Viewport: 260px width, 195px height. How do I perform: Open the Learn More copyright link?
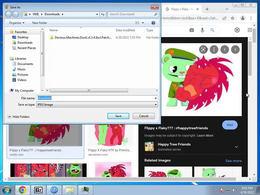tap(205, 136)
